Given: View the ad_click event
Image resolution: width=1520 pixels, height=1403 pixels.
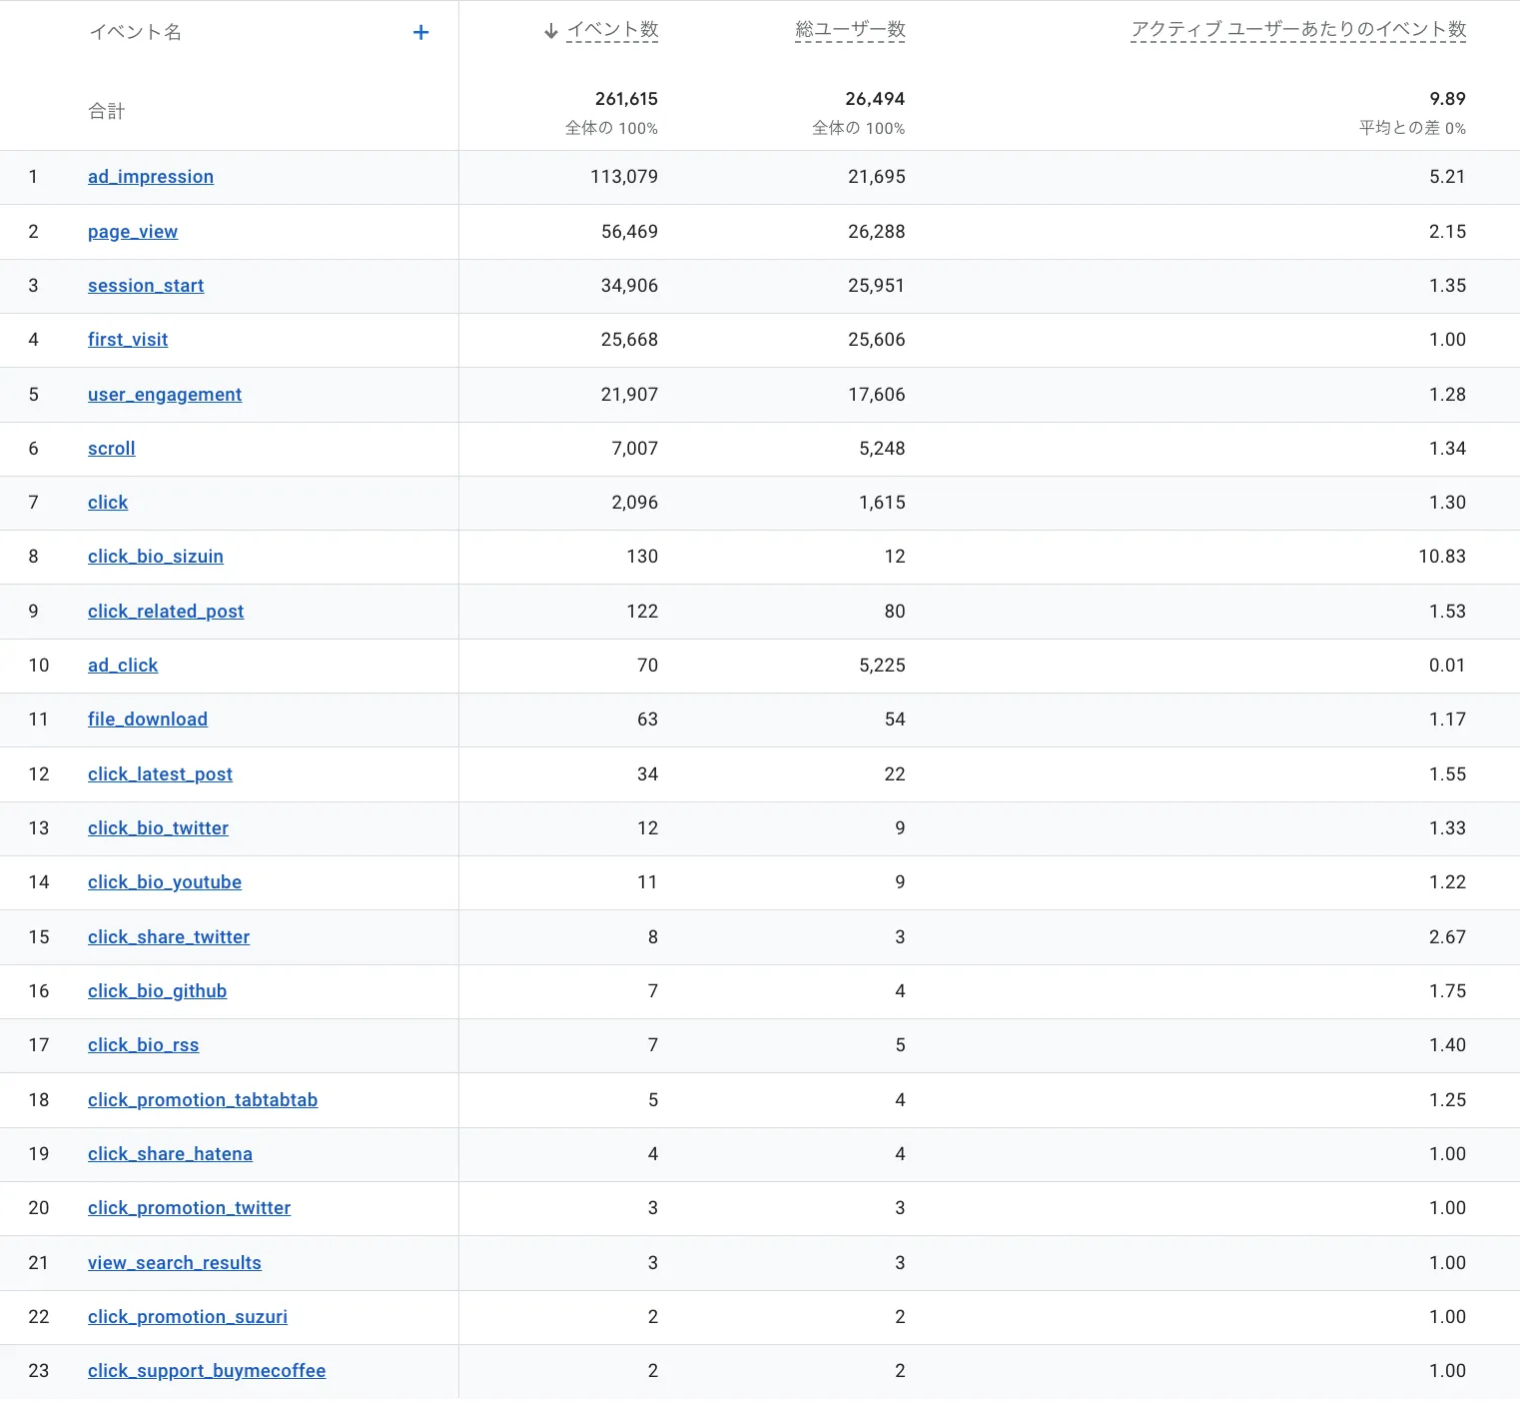Looking at the screenshot, I should (x=123, y=666).
